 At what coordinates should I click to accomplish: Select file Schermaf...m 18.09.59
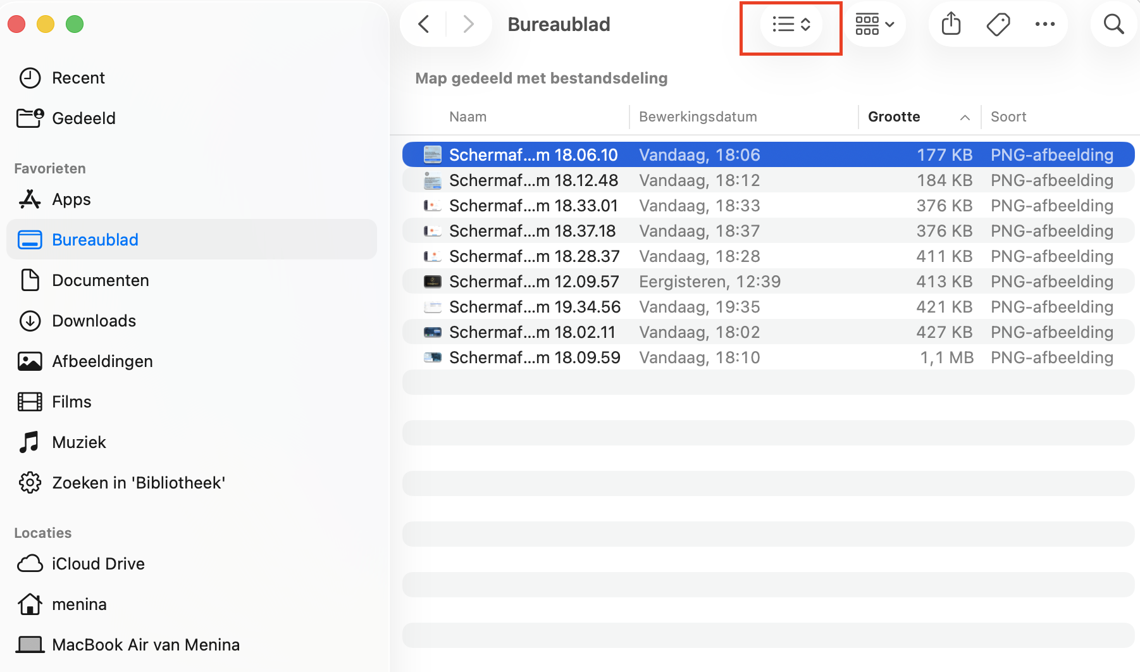pos(534,358)
